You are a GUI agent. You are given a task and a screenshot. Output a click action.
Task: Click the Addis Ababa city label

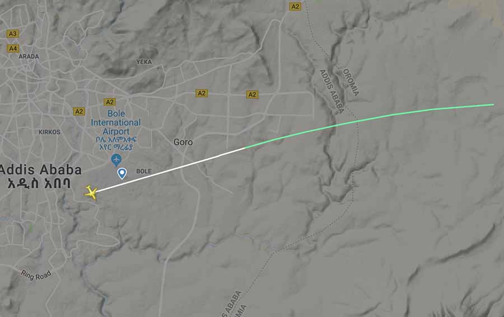(40, 170)
